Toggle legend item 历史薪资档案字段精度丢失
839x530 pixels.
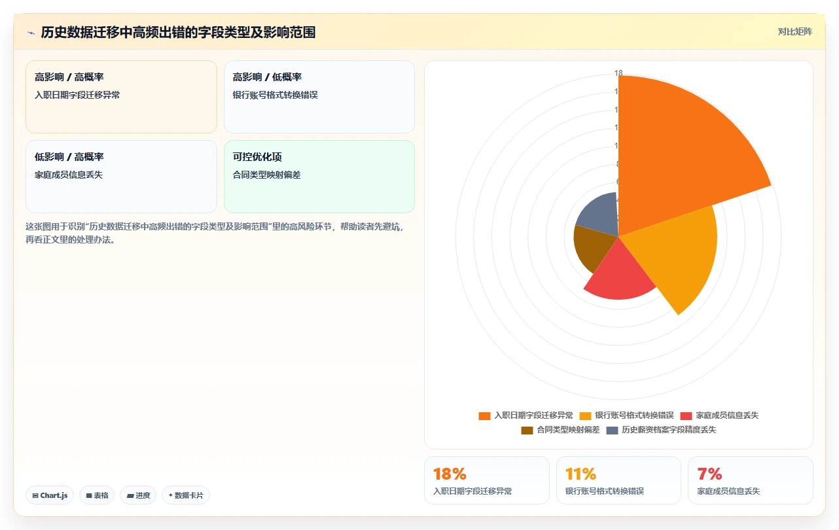coord(661,430)
